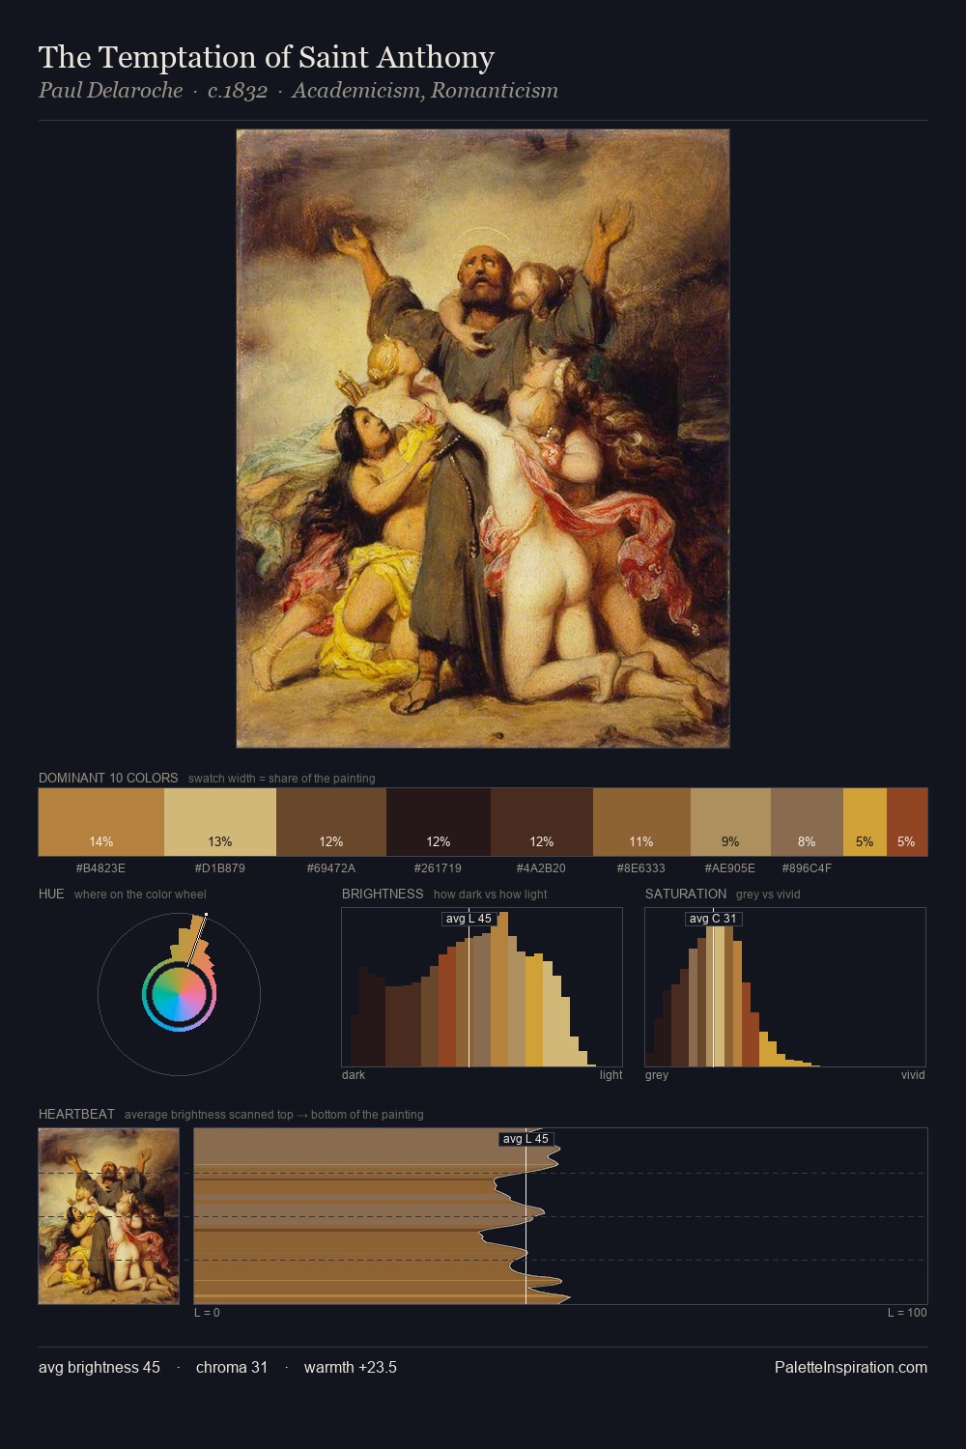Click the hex code '#8E6333'
Screen dimensions: 966x1449
[641, 867]
